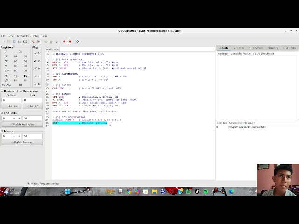Click the Update Port Value button
Viewport: 299px width, 224px height.
point(22,125)
